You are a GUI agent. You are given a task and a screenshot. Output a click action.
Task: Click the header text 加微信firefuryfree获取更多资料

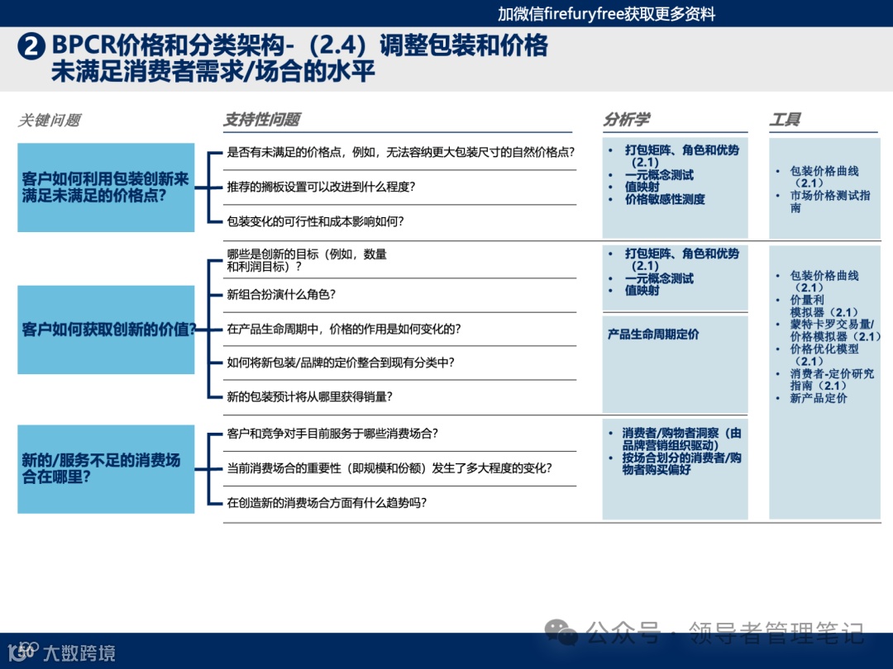point(607,14)
